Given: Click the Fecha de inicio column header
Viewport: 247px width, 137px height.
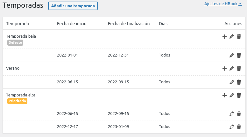Looking at the screenshot, I should click(72, 24).
